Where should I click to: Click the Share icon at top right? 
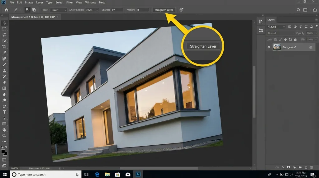315,10
